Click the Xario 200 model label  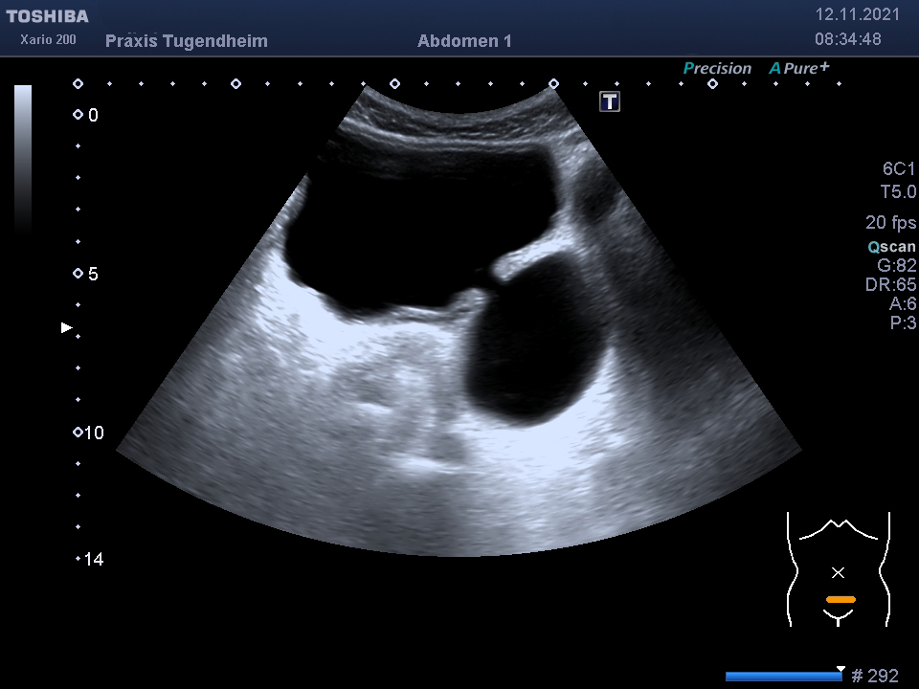point(48,39)
